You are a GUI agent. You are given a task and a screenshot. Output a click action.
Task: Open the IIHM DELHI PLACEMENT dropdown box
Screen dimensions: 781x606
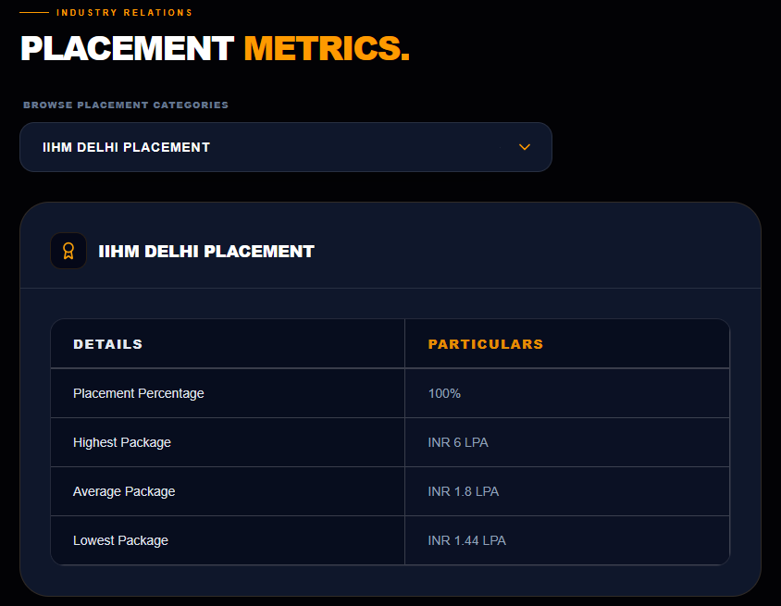click(286, 147)
